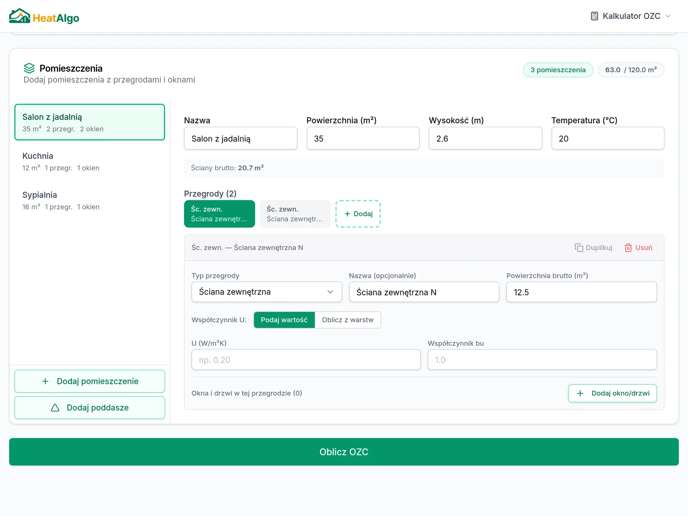688x516 pixels.
Task: Click the calculator icon beside Kalkulator OZC
Action: click(x=594, y=16)
